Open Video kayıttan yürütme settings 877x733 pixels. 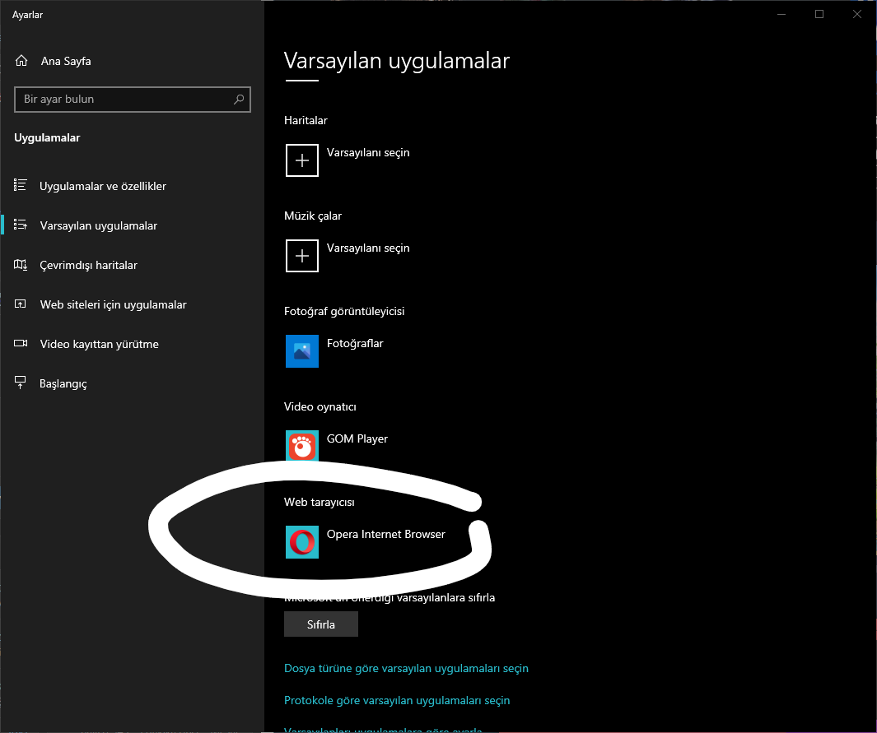(x=99, y=344)
